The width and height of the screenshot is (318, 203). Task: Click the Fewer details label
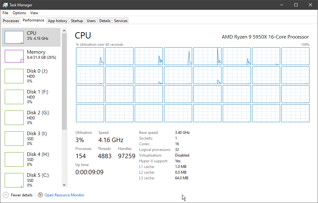[22, 195]
